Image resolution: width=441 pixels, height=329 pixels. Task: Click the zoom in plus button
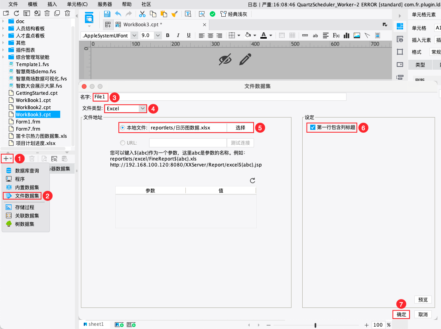tap(366, 325)
